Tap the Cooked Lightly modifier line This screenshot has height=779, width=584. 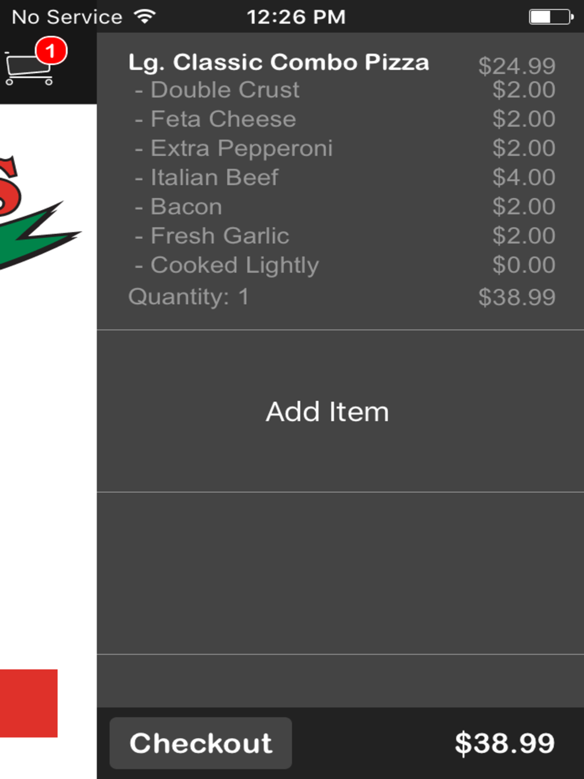tap(345, 265)
